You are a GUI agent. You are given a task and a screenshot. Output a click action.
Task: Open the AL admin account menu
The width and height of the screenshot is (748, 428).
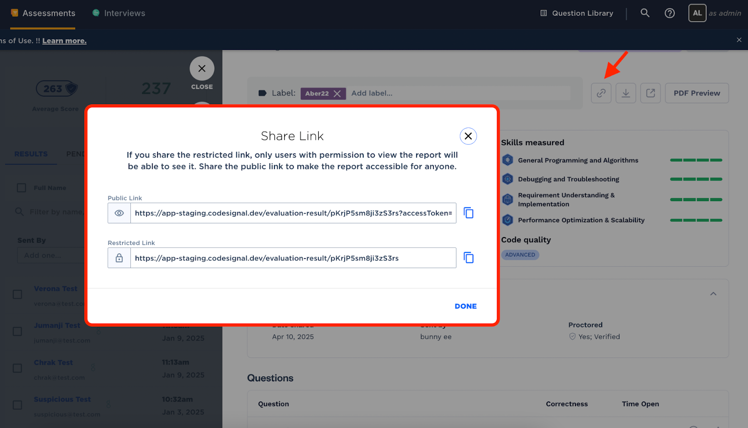coord(697,13)
